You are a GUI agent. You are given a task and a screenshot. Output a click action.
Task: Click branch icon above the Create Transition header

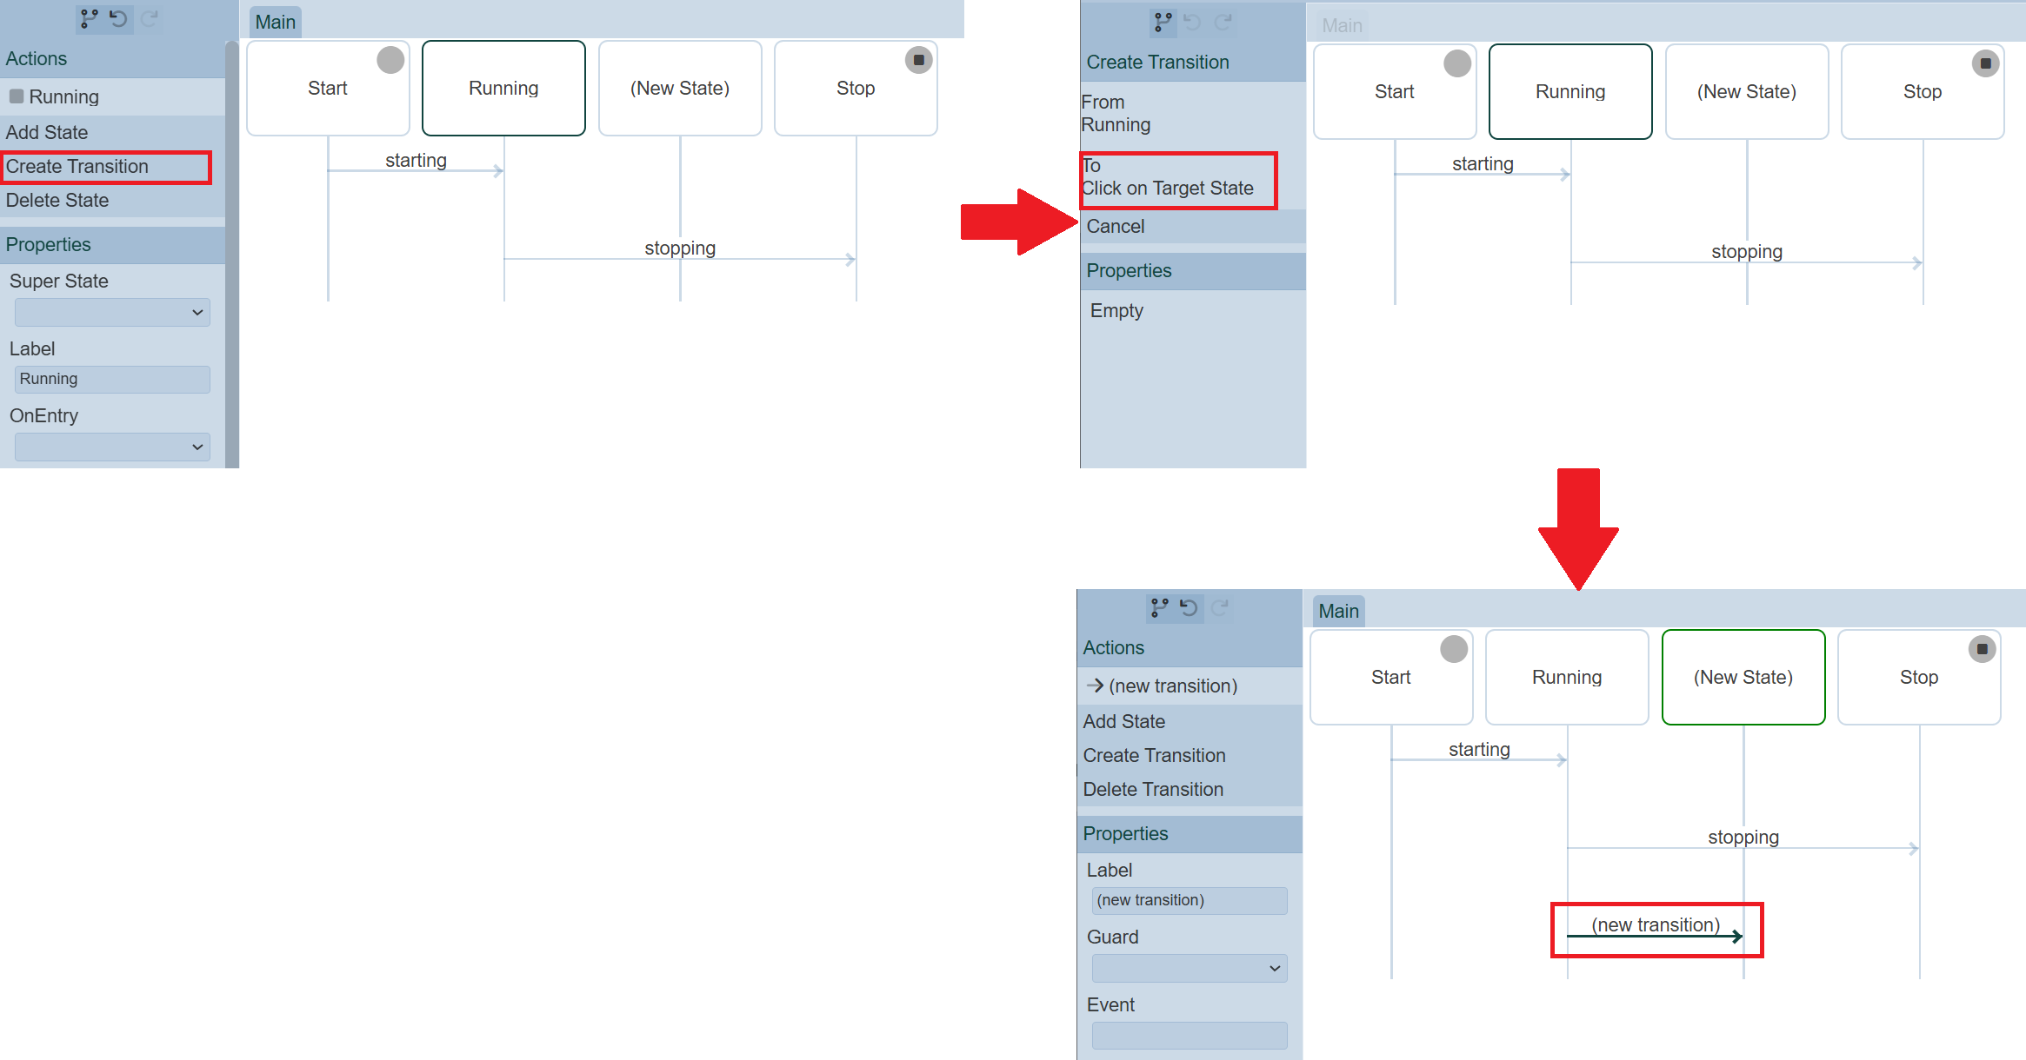[x=1163, y=22]
